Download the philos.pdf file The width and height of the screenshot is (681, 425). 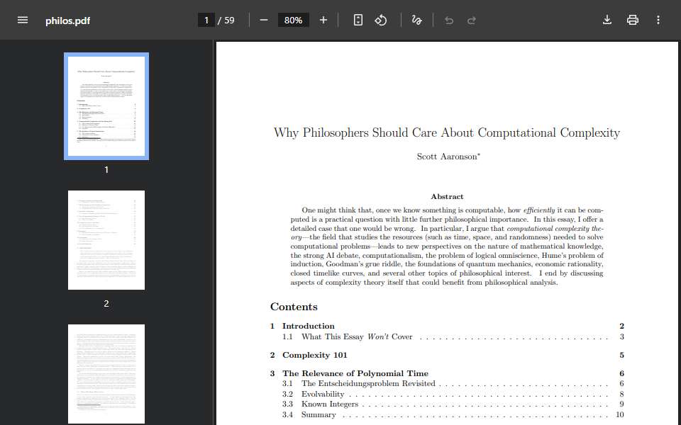[607, 20]
